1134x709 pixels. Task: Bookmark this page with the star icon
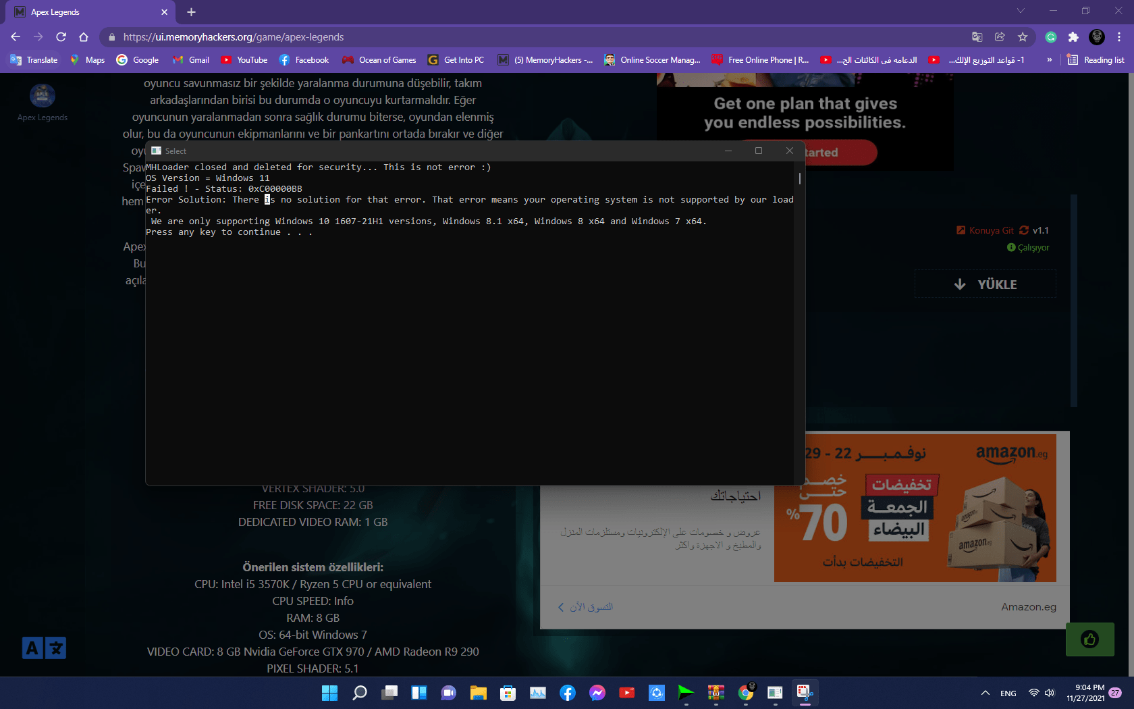(1023, 37)
